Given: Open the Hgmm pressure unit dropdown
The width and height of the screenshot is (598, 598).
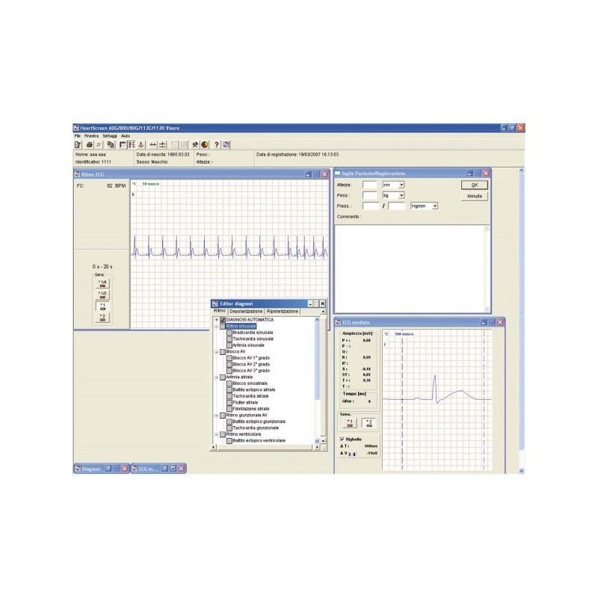Looking at the screenshot, I should (x=435, y=206).
